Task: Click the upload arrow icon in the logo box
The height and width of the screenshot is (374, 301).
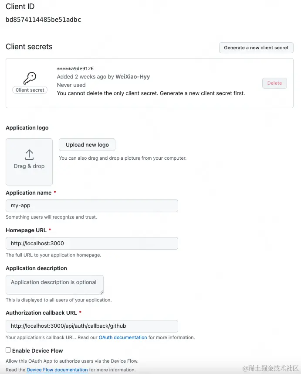Action: (29, 154)
